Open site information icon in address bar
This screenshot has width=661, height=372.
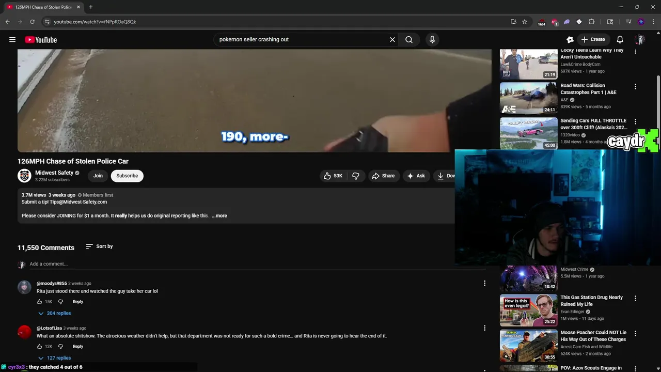(47, 22)
